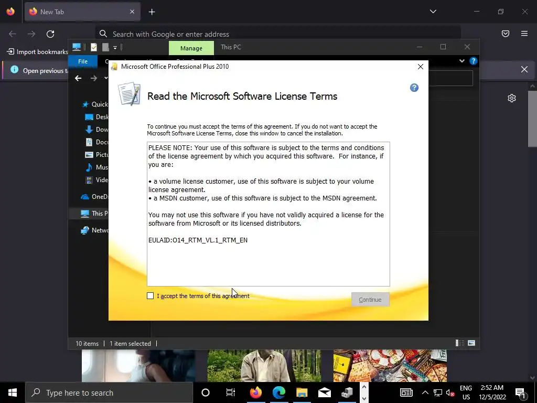537x403 pixels.
Task: Switch to Firefox on the taskbar
Action: [x=256, y=393]
